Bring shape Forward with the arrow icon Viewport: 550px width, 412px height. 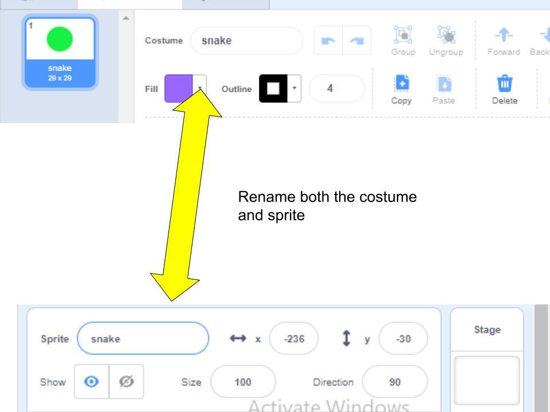point(504,35)
